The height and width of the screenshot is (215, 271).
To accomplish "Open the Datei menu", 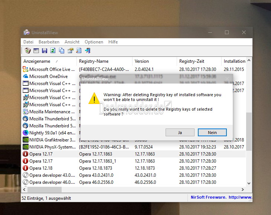I will coord(28,42).
